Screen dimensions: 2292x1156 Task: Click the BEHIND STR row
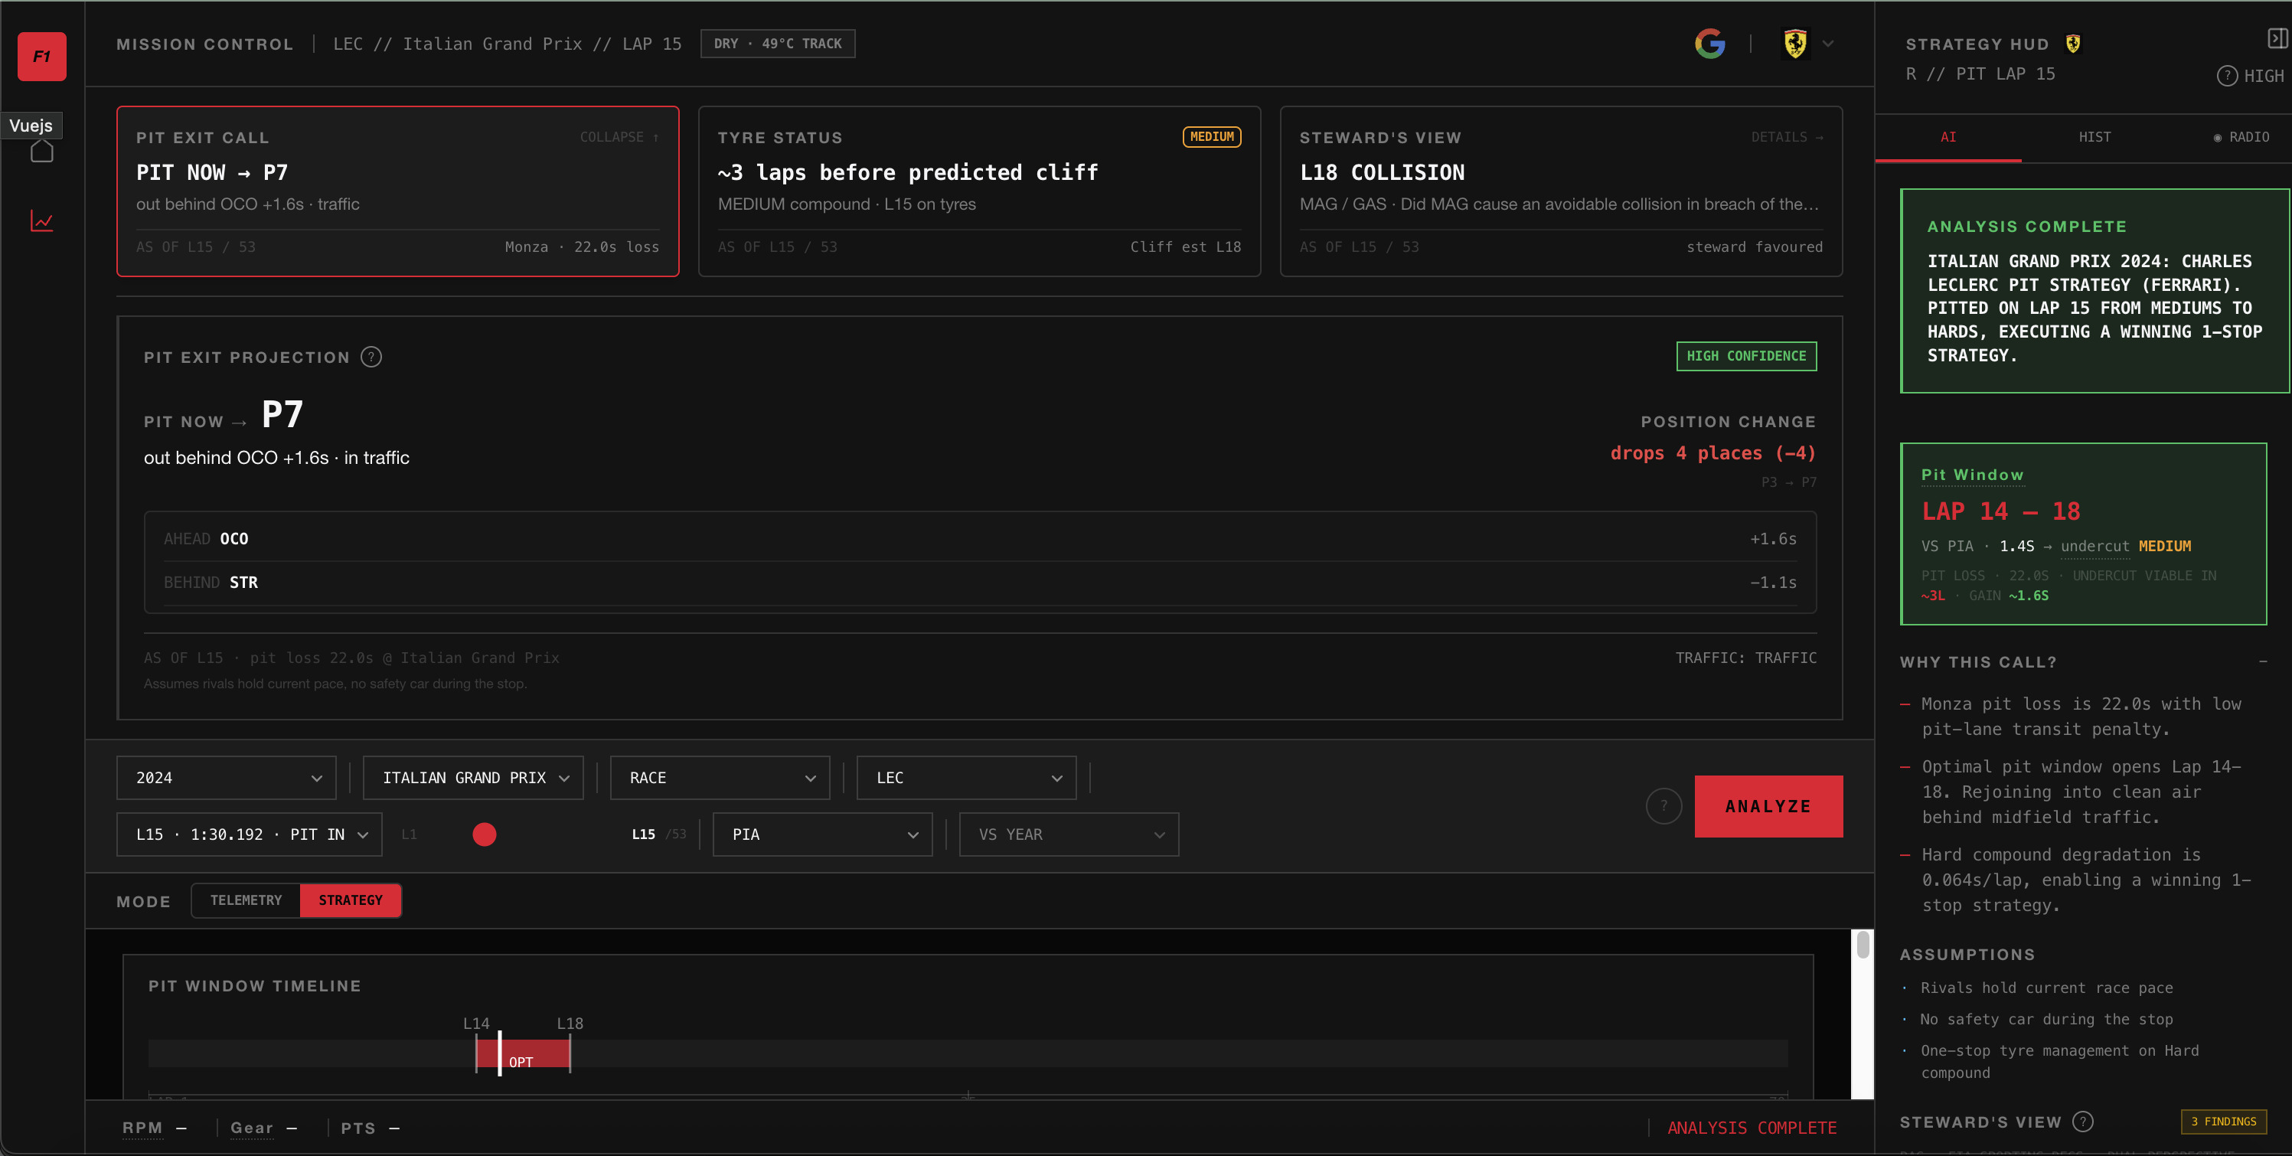(980, 582)
